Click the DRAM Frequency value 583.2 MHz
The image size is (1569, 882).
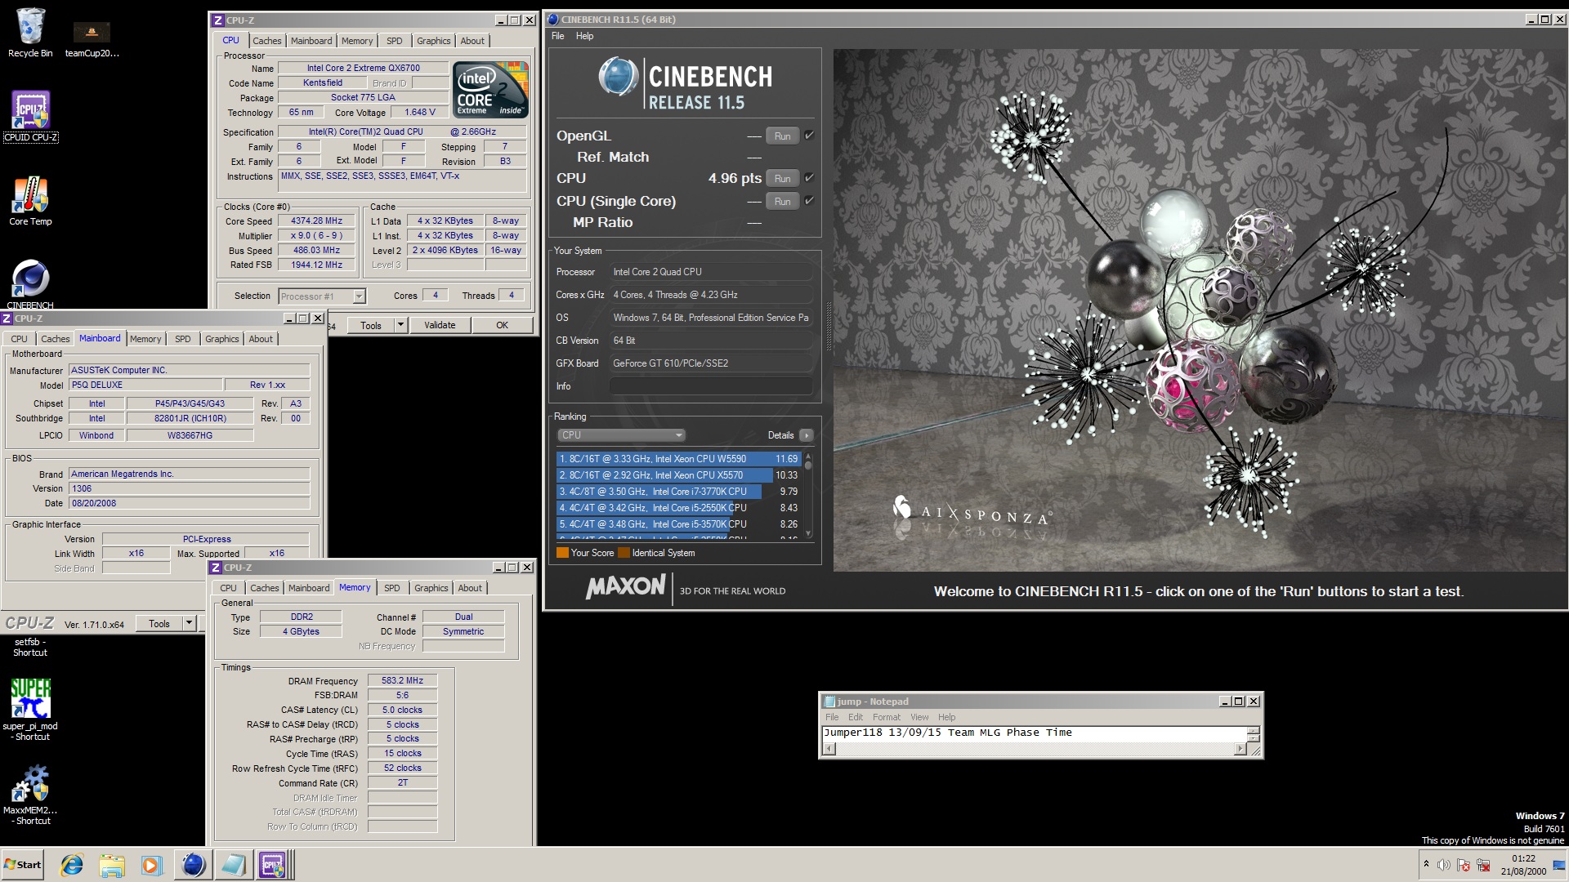[402, 680]
